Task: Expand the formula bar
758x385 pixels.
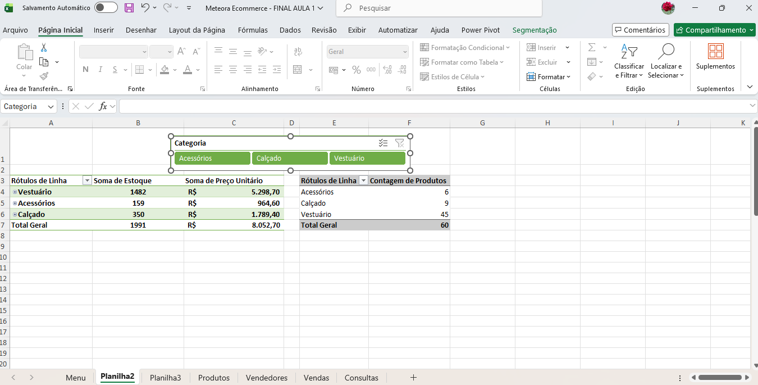Action: (752, 106)
